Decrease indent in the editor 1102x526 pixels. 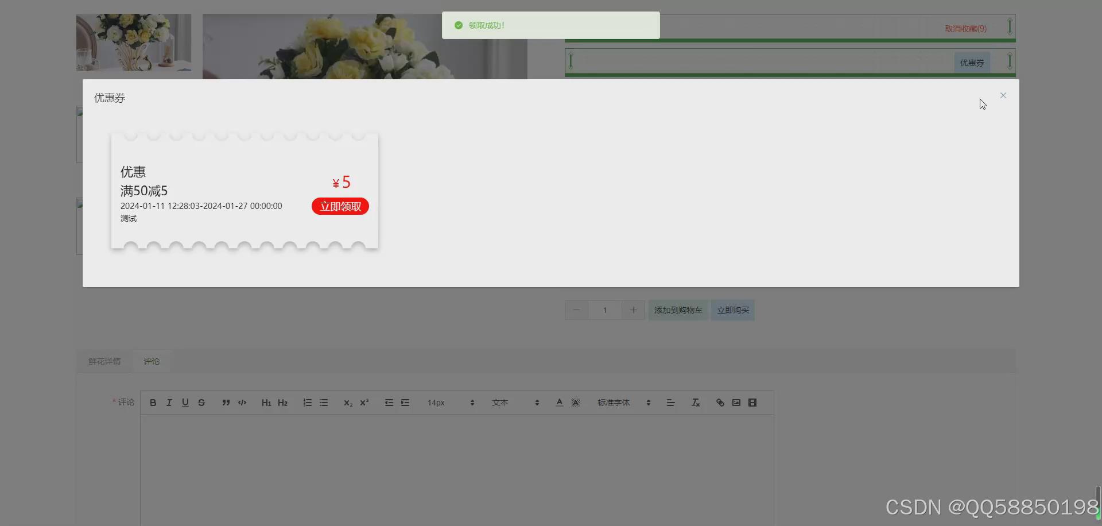click(389, 403)
